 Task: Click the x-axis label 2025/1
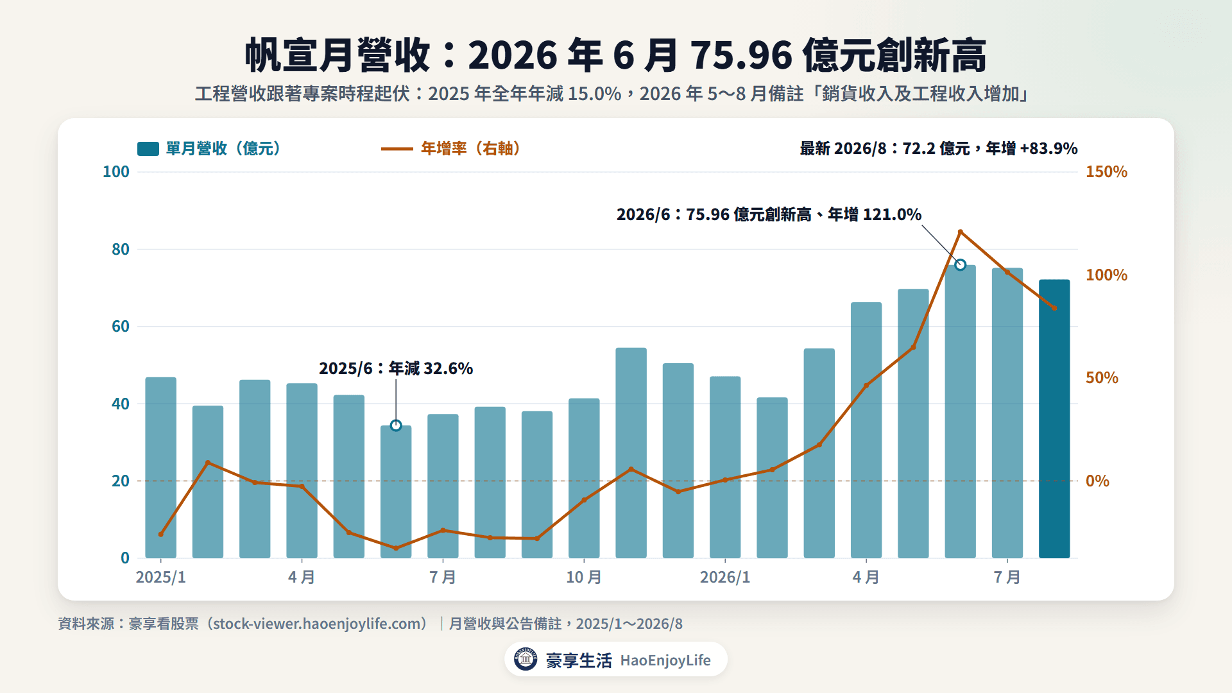click(x=160, y=577)
